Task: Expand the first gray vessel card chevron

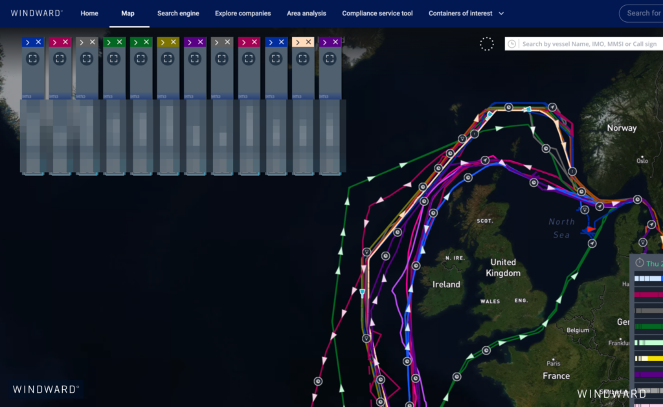Action: (x=82, y=42)
